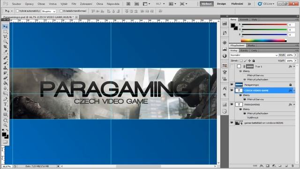Select the Hand tool in toolbox

point(5,120)
